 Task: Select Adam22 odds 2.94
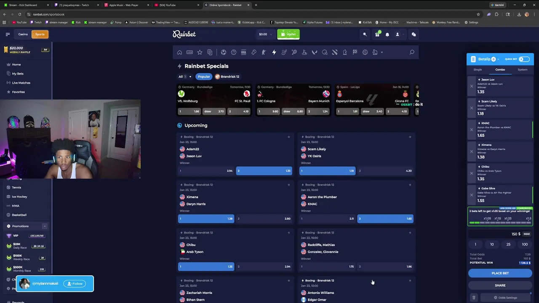206,170
